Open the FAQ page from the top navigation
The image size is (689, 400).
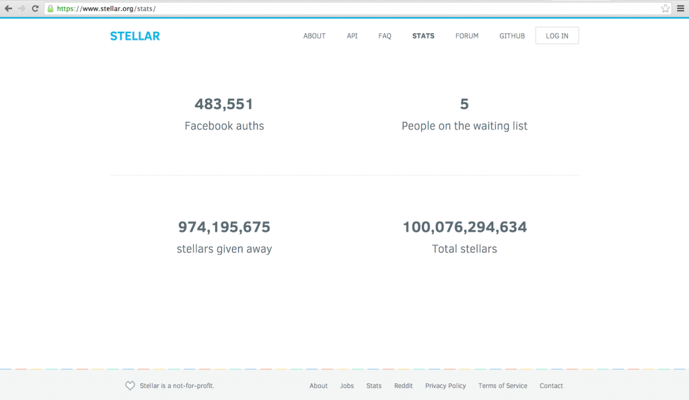384,36
